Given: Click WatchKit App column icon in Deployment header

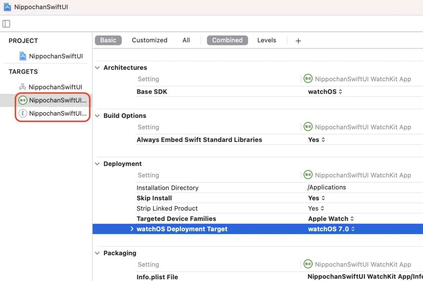Looking at the screenshot, I should [308, 175].
